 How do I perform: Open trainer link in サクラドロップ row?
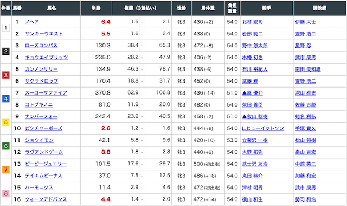[x=305, y=81]
